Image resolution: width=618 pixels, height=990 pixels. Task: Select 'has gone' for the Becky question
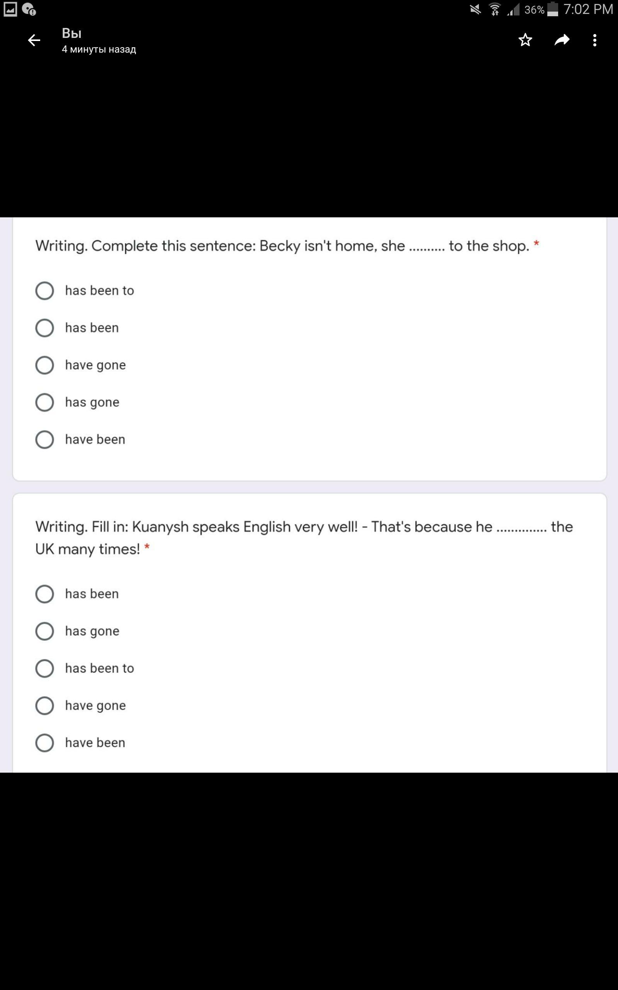point(44,402)
